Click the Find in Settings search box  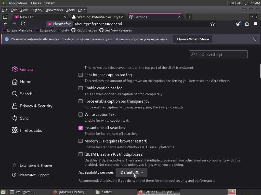pos(218,54)
